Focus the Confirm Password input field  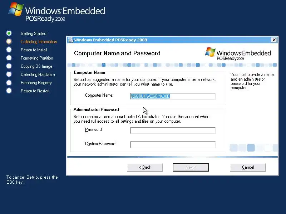[173, 145]
